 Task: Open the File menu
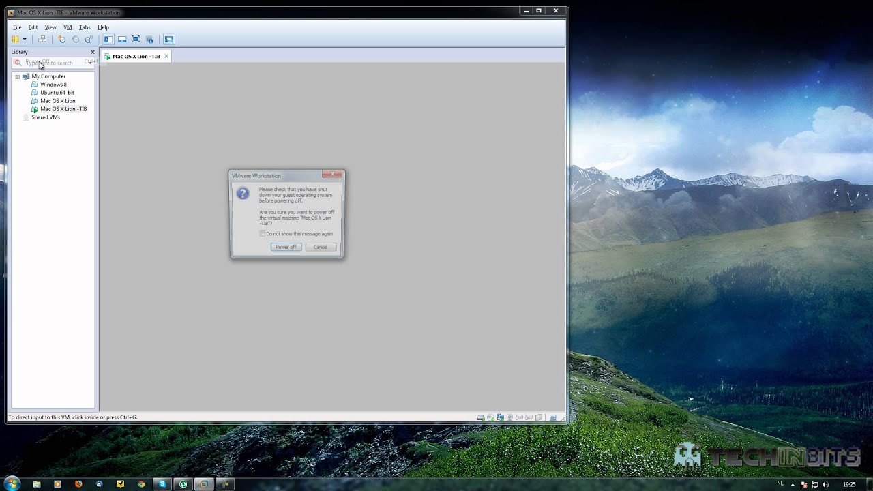coord(17,27)
